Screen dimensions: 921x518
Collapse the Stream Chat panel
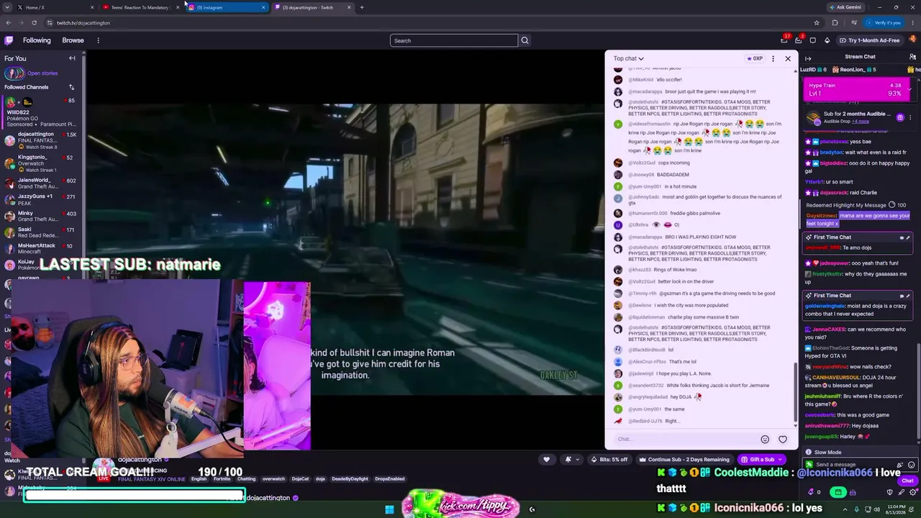click(808, 58)
